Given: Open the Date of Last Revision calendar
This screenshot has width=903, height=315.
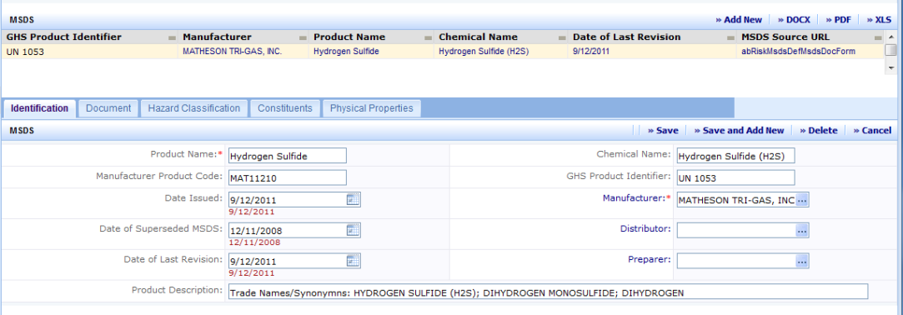Looking at the screenshot, I should click(x=353, y=261).
